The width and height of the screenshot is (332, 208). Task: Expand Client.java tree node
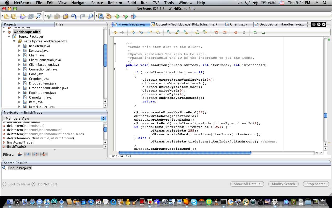click(x=19, y=55)
